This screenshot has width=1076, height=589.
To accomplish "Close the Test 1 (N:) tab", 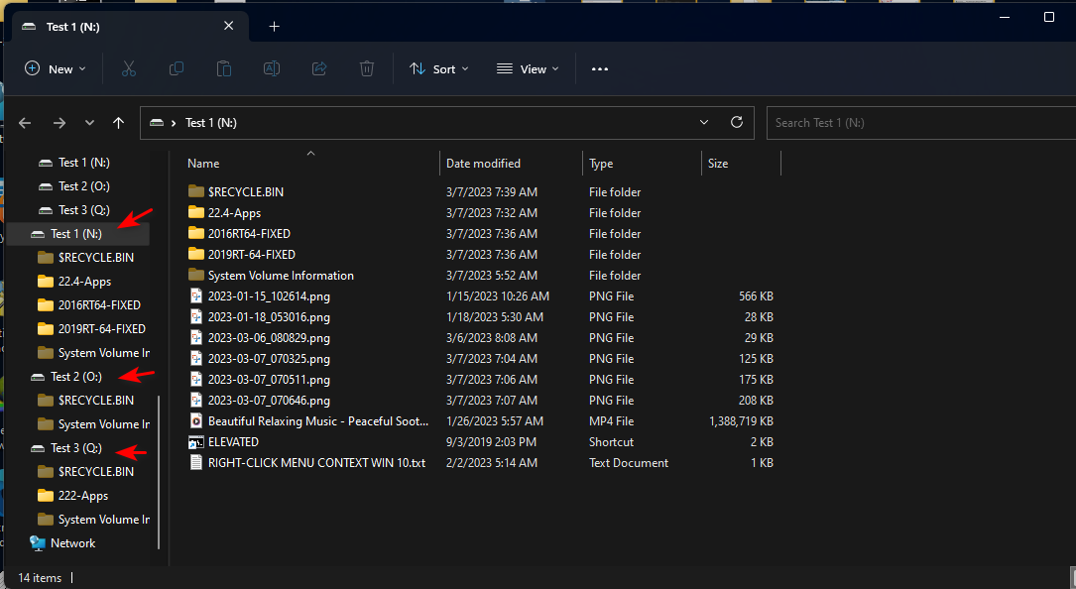I will pyautogui.click(x=228, y=26).
